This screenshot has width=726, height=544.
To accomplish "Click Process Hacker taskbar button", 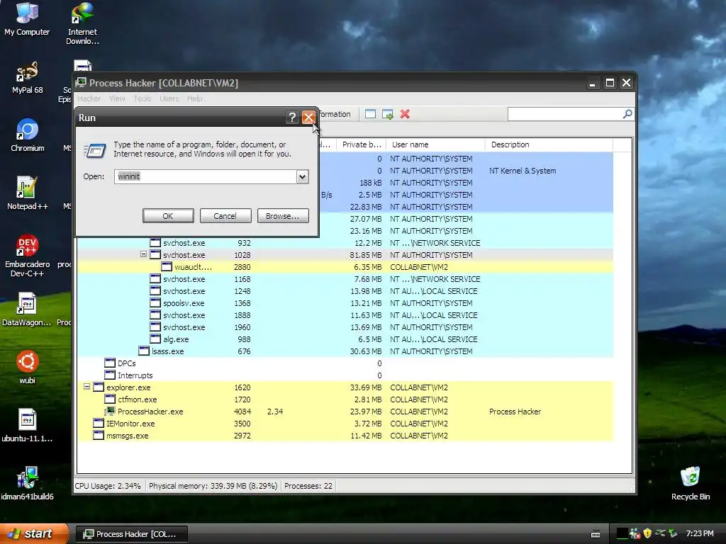I will (x=131, y=534).
